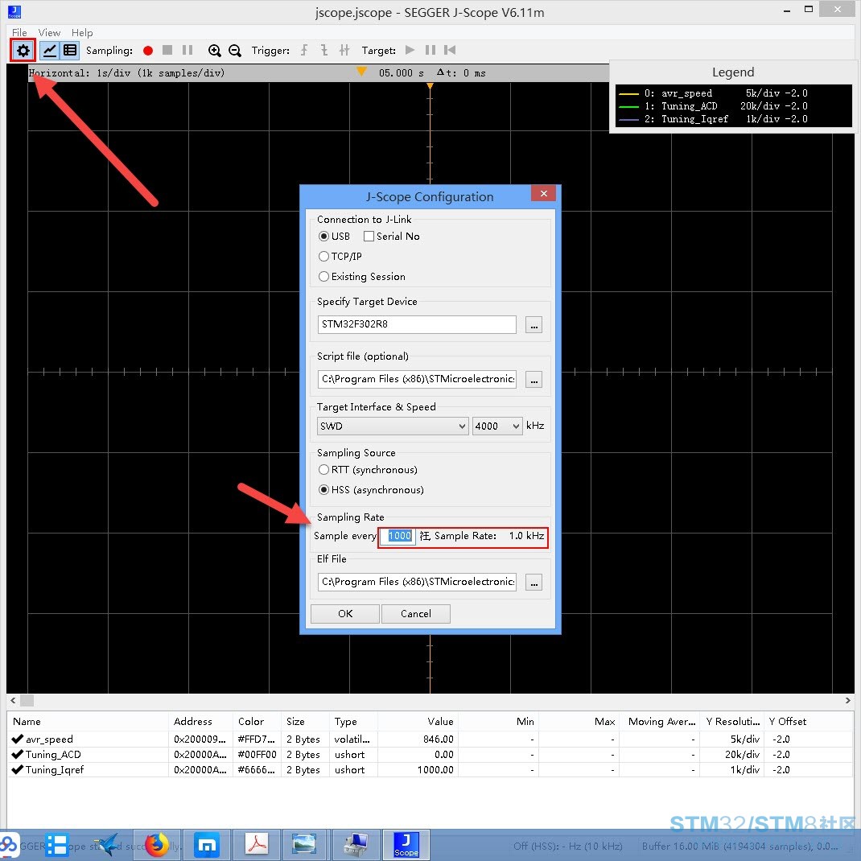The height and width of the screenshot is (861, 861).
Task: Sort by the Address column header
Action: [x=200, y=722]
